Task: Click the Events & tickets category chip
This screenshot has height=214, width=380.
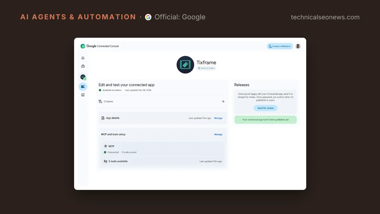Action: click(206, 68)
